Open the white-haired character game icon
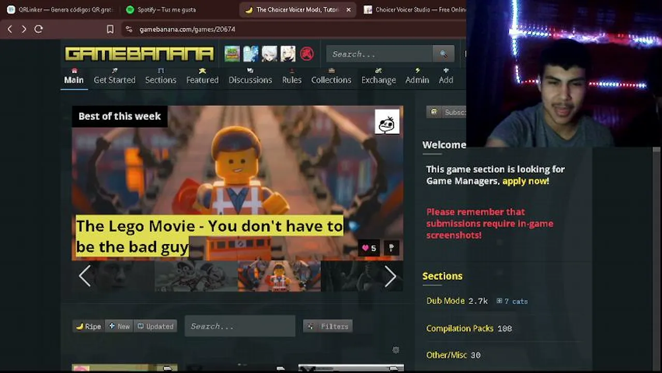This screenshot has width=662, height=373. 269,54
